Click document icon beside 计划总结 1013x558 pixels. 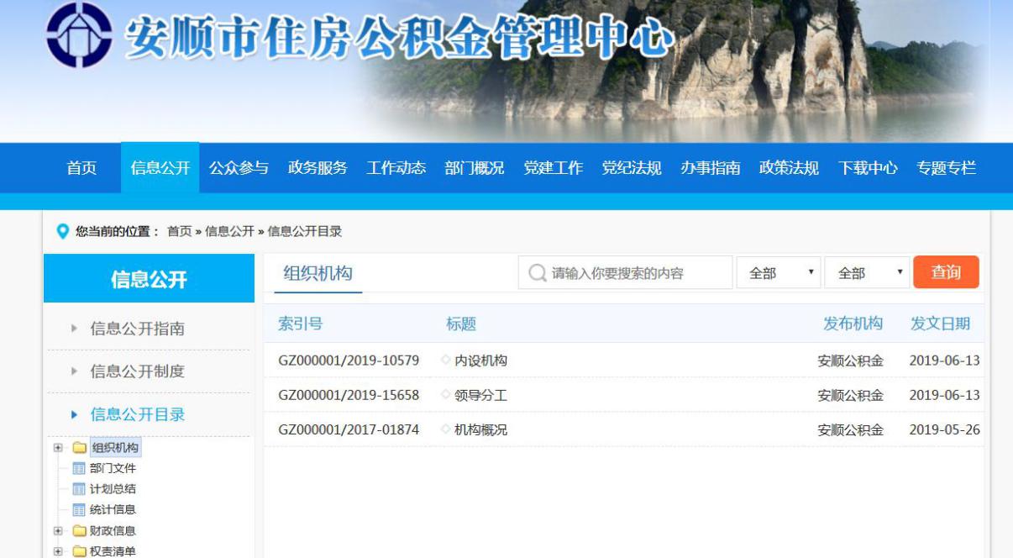pyautogui.click(x=79, y=489)
